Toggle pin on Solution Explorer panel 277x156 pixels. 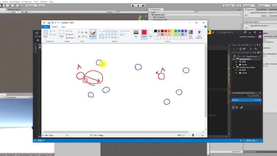258,45
